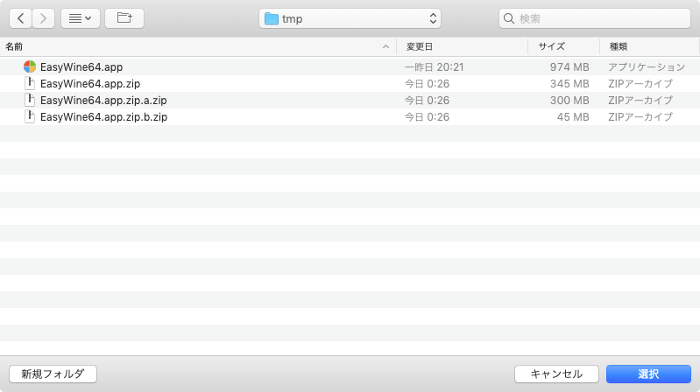Select the EasyWine64.app colorful app icon
The height and width of the screenshot is (392, 700).
30,66
